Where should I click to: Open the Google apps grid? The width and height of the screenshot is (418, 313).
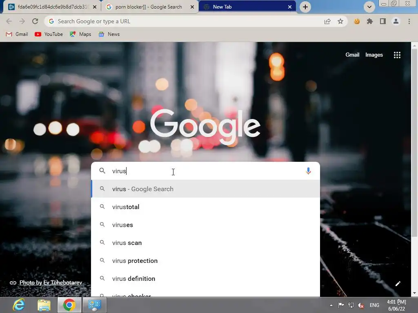[397, 55]
